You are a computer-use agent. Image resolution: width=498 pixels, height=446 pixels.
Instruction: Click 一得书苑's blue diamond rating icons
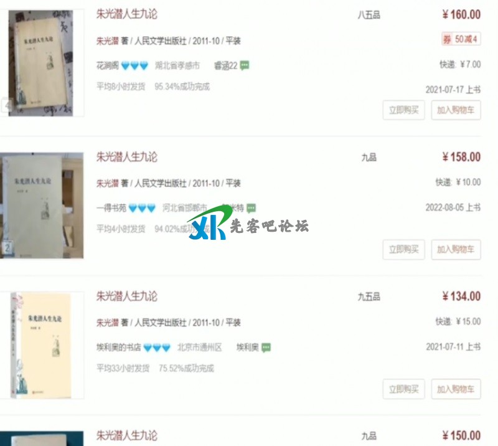point(142,208)
